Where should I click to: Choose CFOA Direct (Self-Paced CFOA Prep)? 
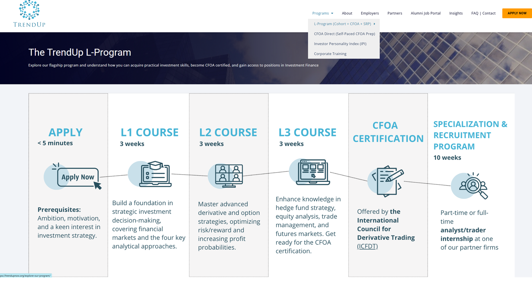[x=344, y=34]
